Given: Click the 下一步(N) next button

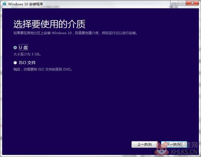Looking at the screenshot, I should click(x=174, y=144).
